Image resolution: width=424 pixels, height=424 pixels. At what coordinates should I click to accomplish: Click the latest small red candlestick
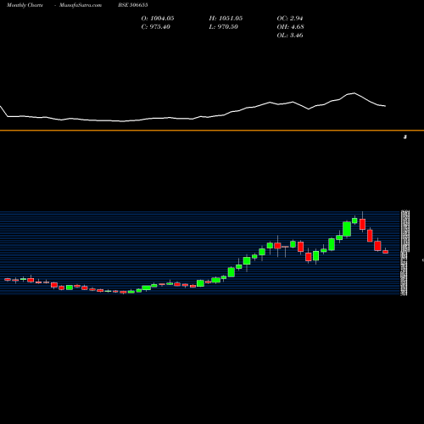[386, 252]
